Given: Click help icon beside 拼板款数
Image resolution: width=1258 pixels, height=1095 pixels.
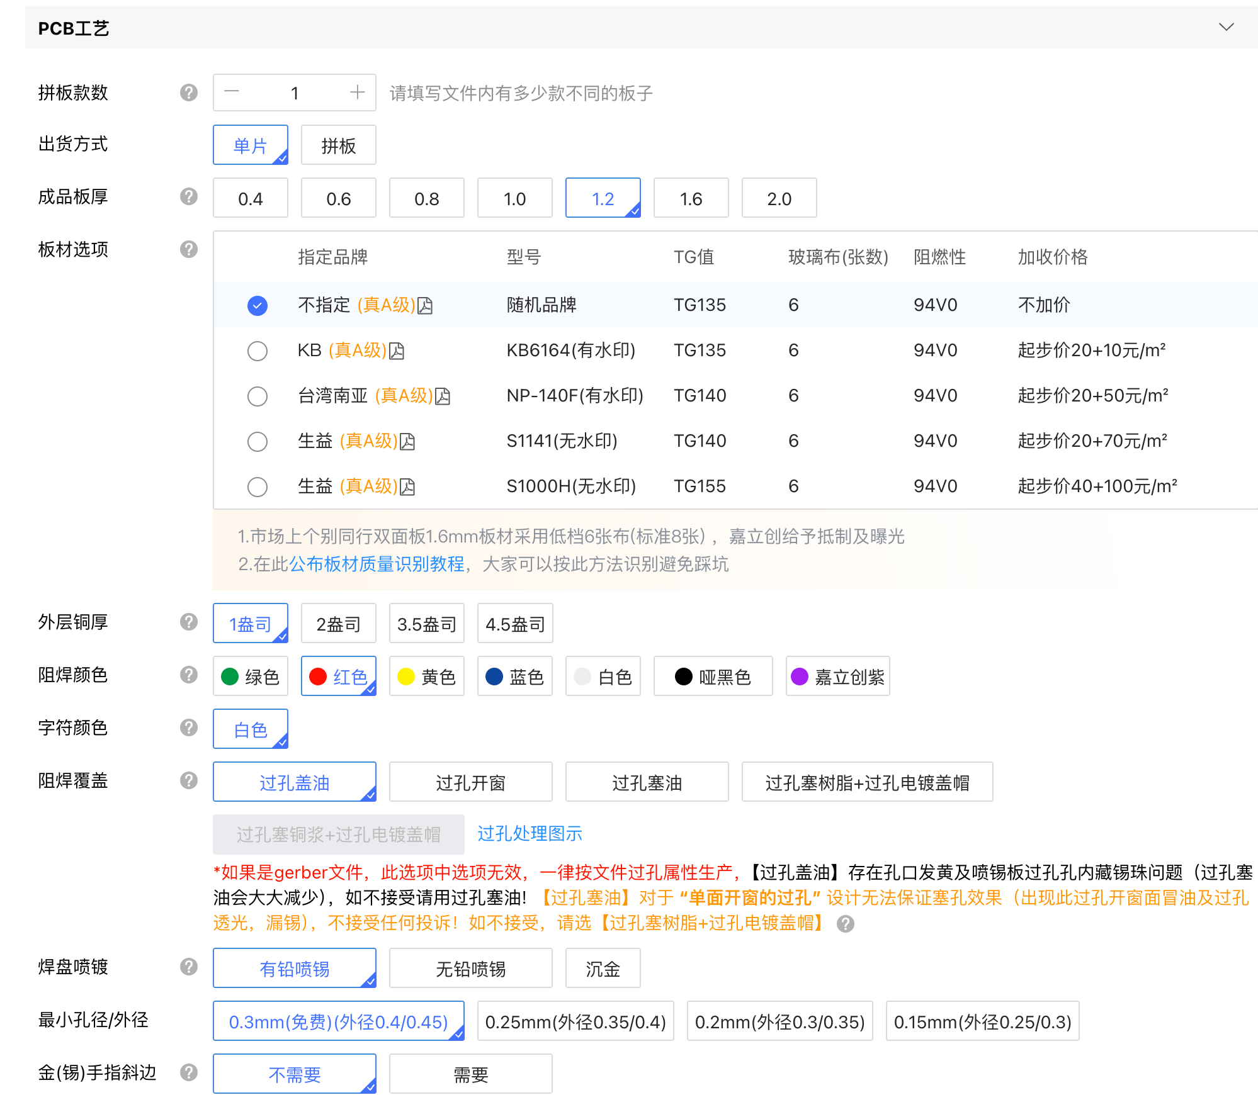Looking at the screenshot, I should pyautogui.click(x=188, y=93).
